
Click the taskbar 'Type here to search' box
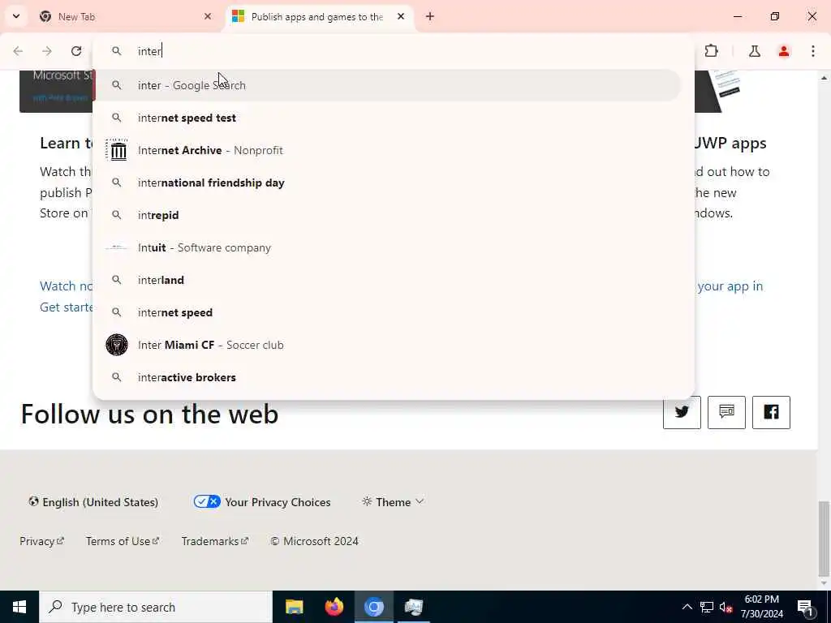point(156,607)
